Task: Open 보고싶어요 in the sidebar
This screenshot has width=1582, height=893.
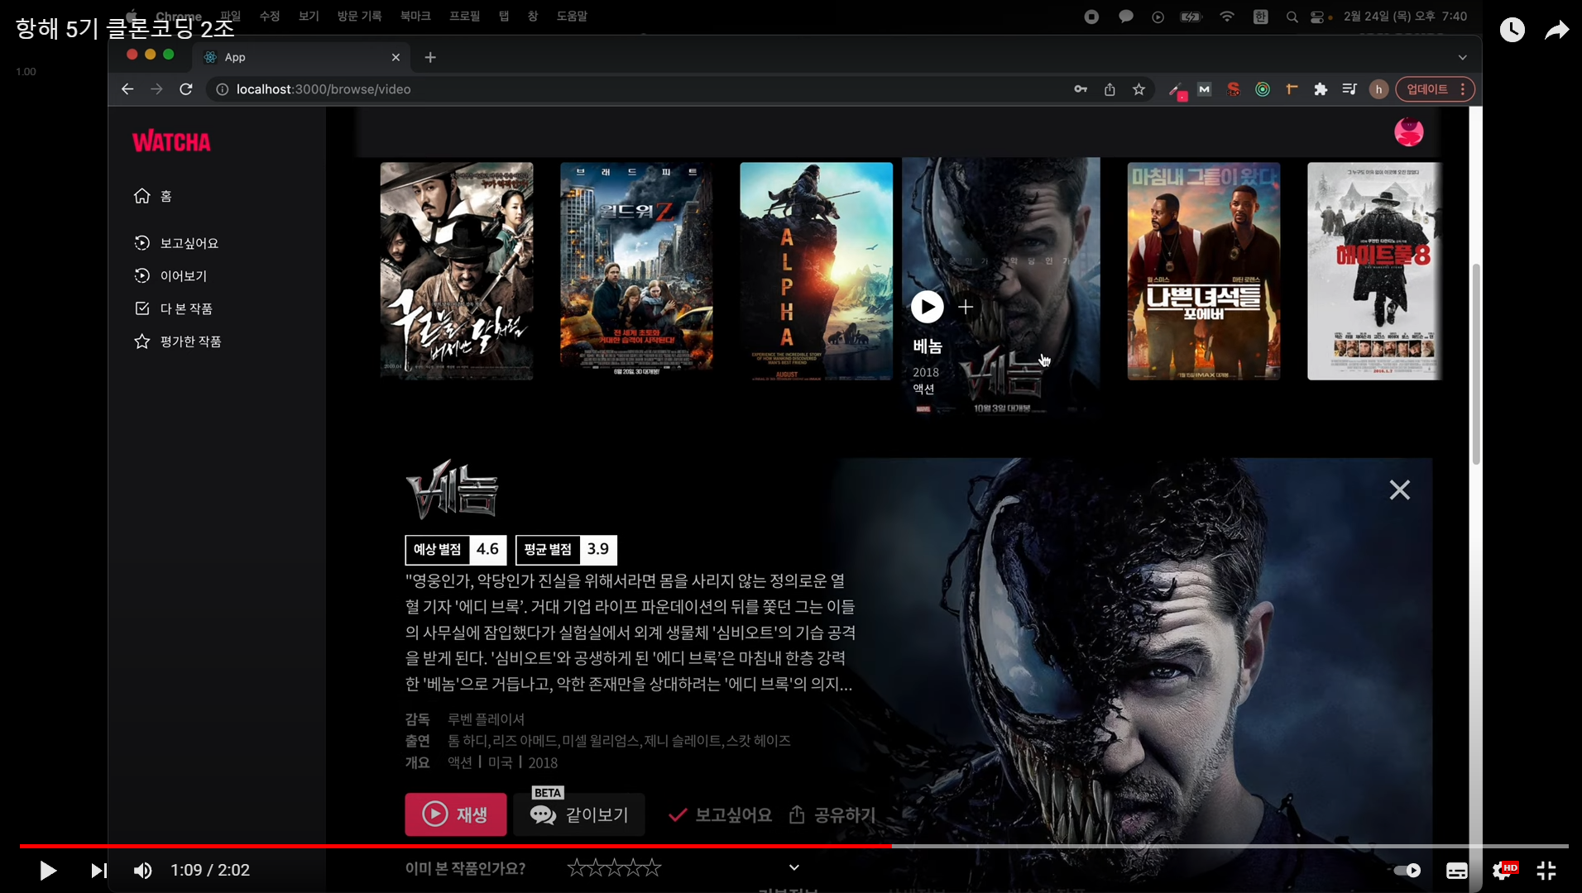Action: tap(176, 243)
